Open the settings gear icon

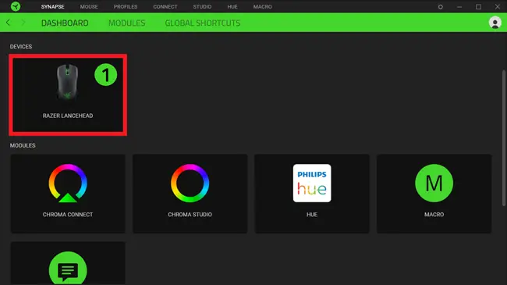coord(441,7)
